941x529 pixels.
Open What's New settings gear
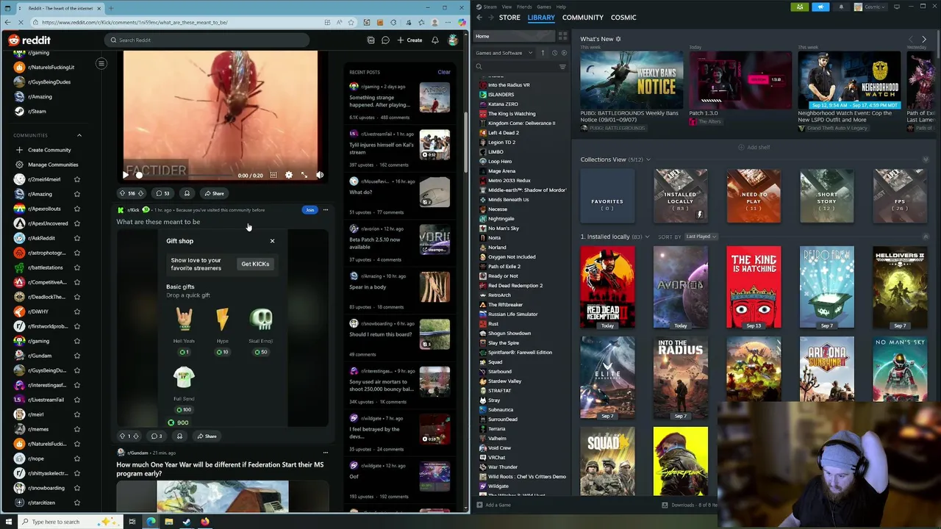(x=618, y=39)
